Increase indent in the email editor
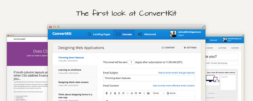The width and height of the screenshot is (253, 101). (x=132, y=93)
